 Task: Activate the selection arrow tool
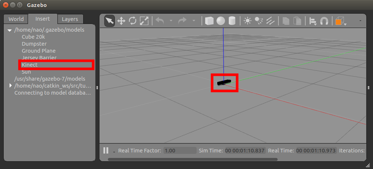109,21
